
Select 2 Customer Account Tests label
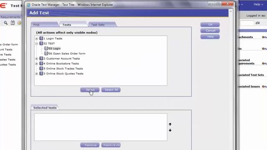62,58
